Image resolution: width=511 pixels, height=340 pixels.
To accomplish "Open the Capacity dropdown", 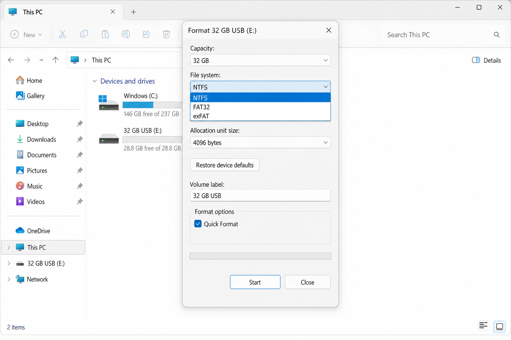I will 260,60.
